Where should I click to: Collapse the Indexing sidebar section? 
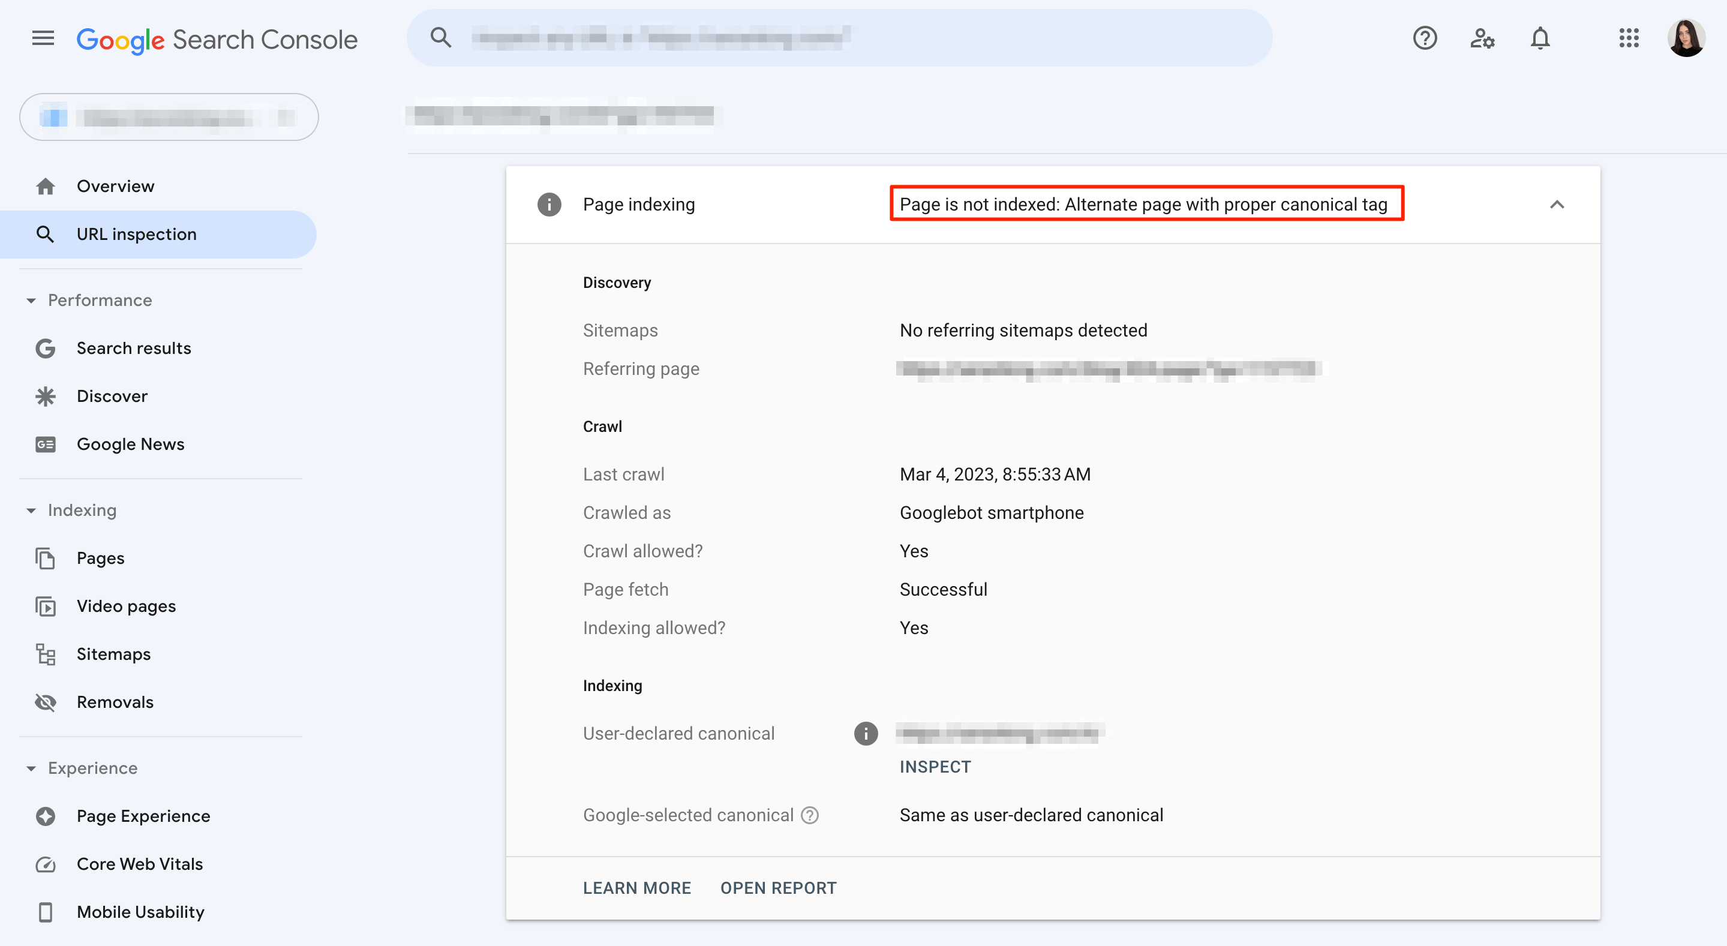[31, 511]
